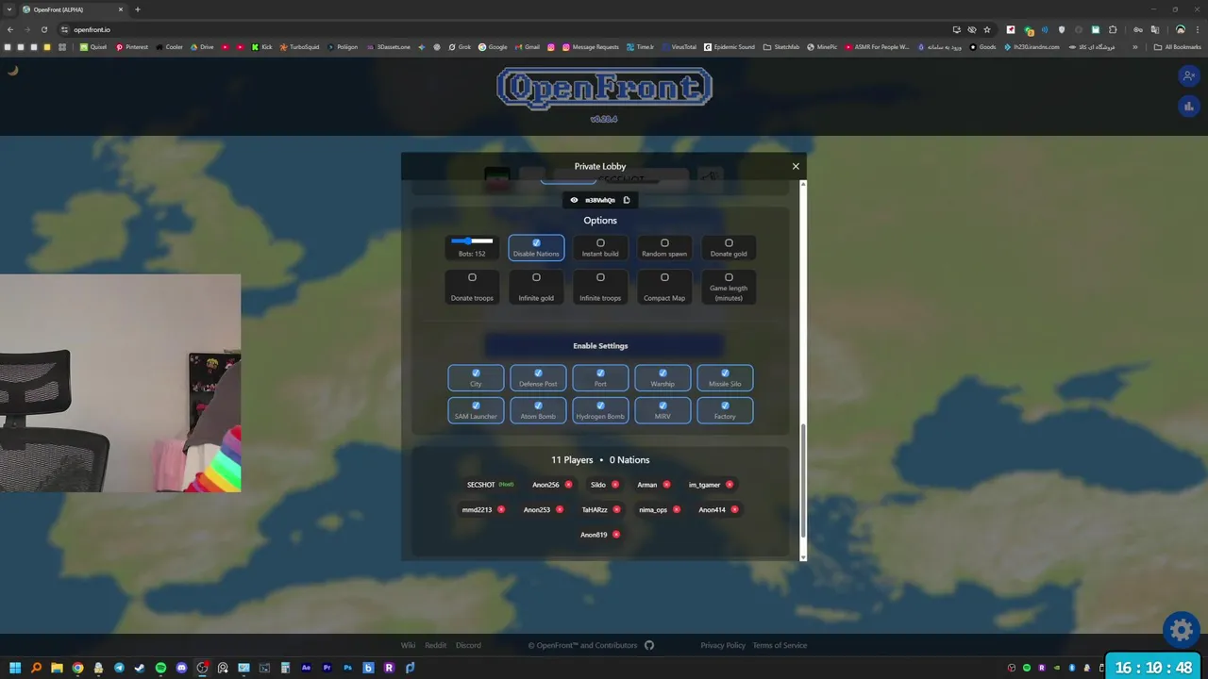1208x679 pixels.
Task: Toggle the dark mode moon icon
Action: [x=12, y=71]
